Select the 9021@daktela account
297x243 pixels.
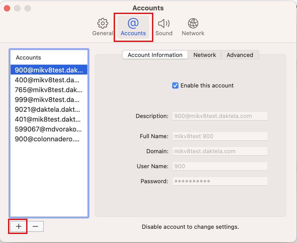tap(48, 109)
